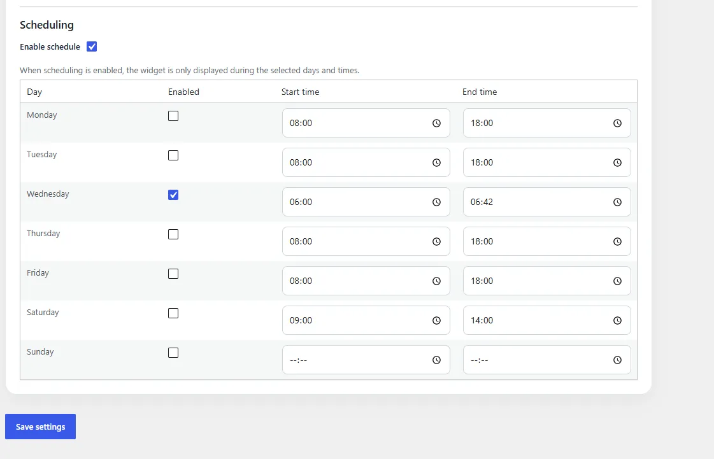Focus Wednesday start time field 06:00
Image resolution: width=714 pixels, height=459 pixels.
(x=366, y=202)
